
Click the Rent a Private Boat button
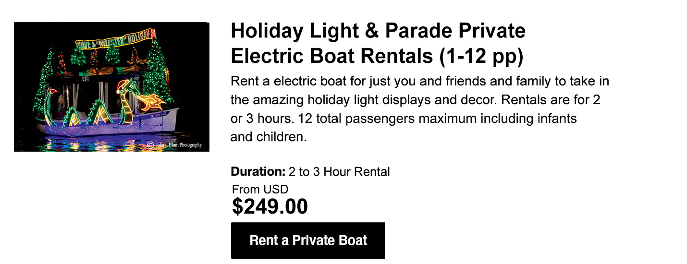click(307, 240)
